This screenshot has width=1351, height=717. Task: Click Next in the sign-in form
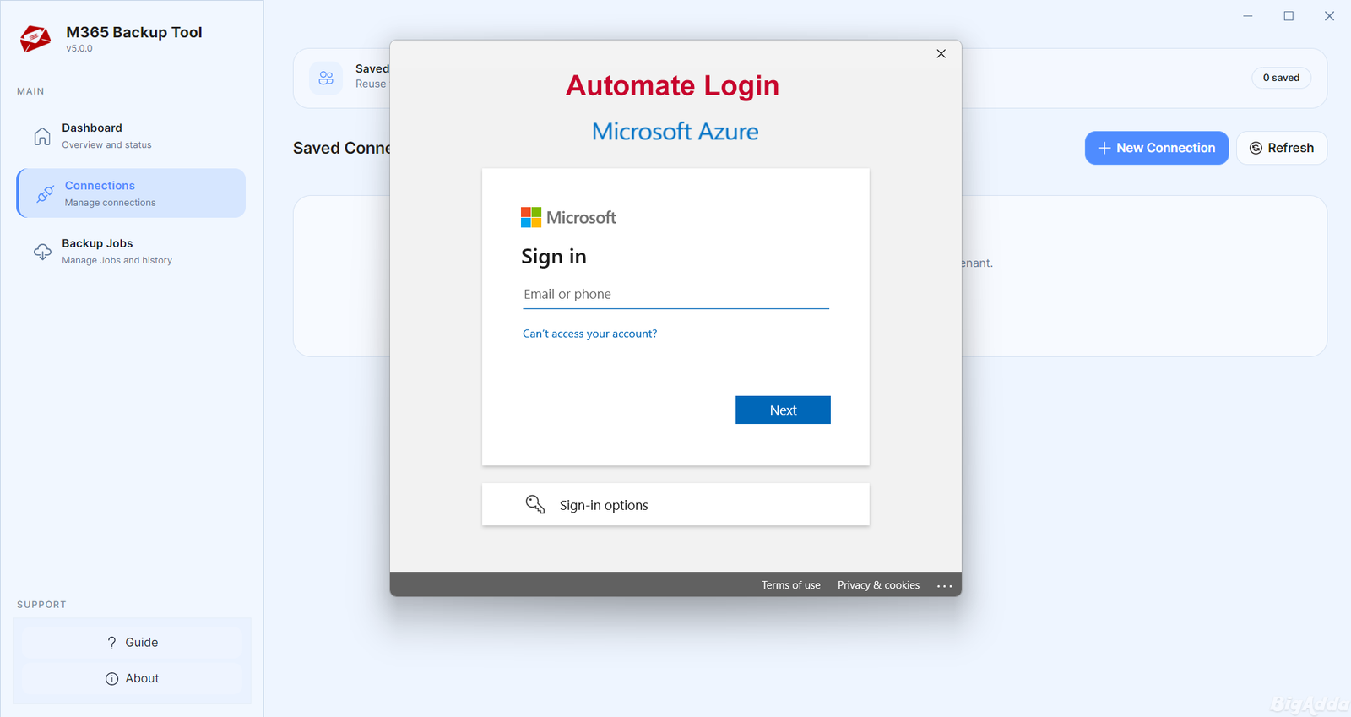coord(783,410)
